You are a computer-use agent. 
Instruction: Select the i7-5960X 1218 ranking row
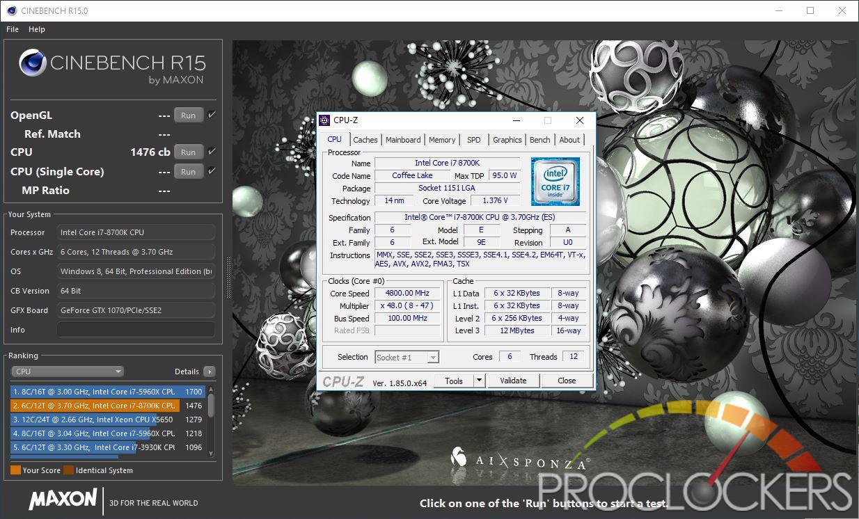pos(108,433)
